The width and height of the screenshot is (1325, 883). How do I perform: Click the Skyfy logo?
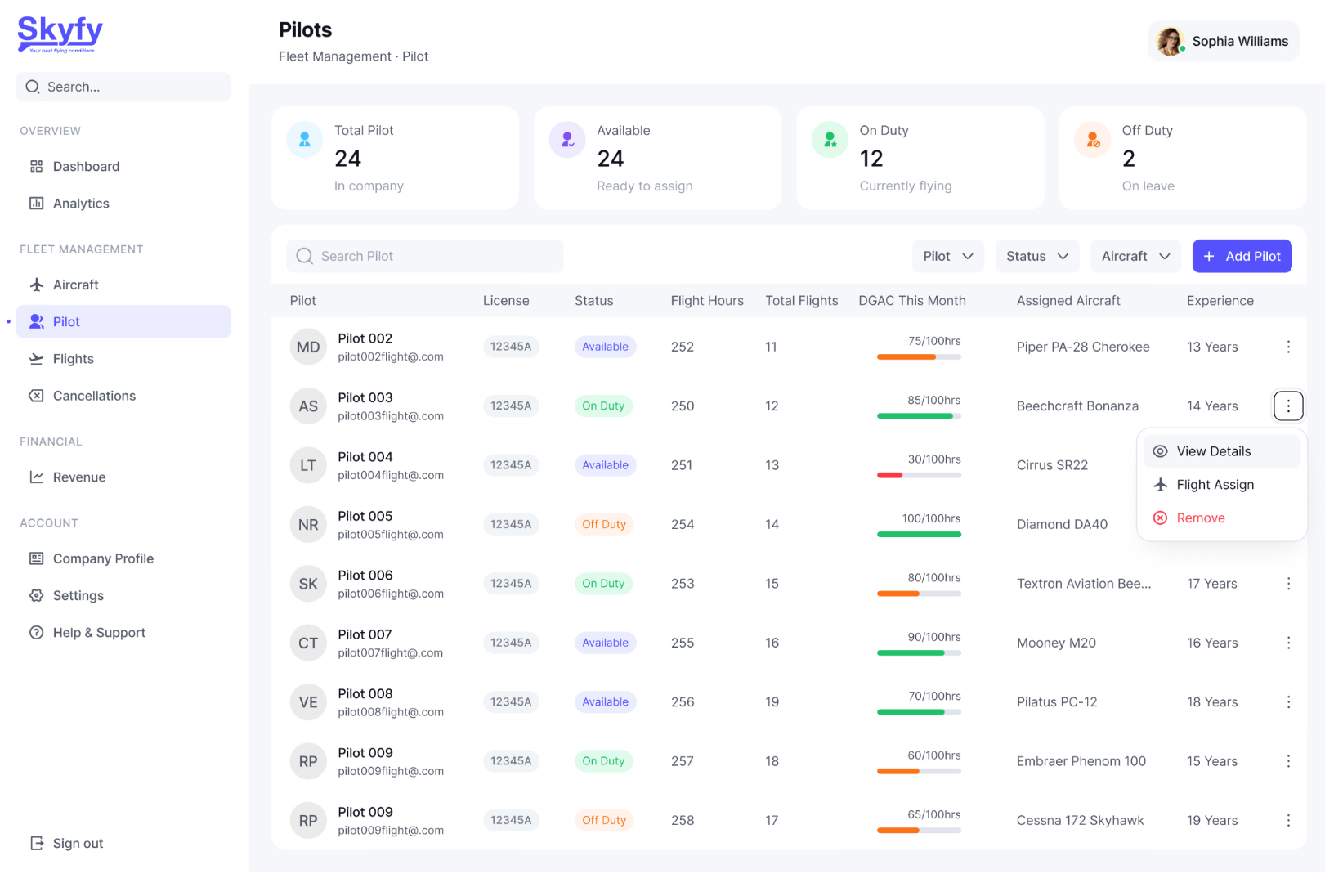pos(60,34)
